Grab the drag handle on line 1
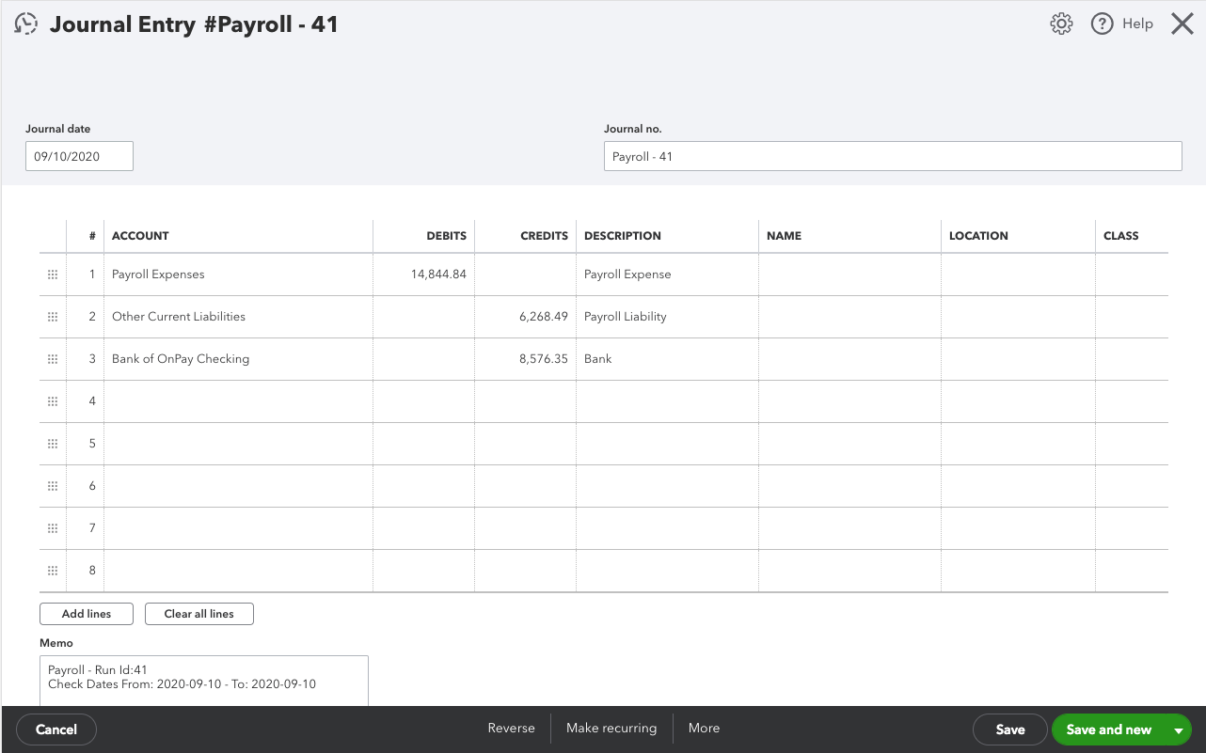This screenshot has width=1206, height=753. click(53, 274)
